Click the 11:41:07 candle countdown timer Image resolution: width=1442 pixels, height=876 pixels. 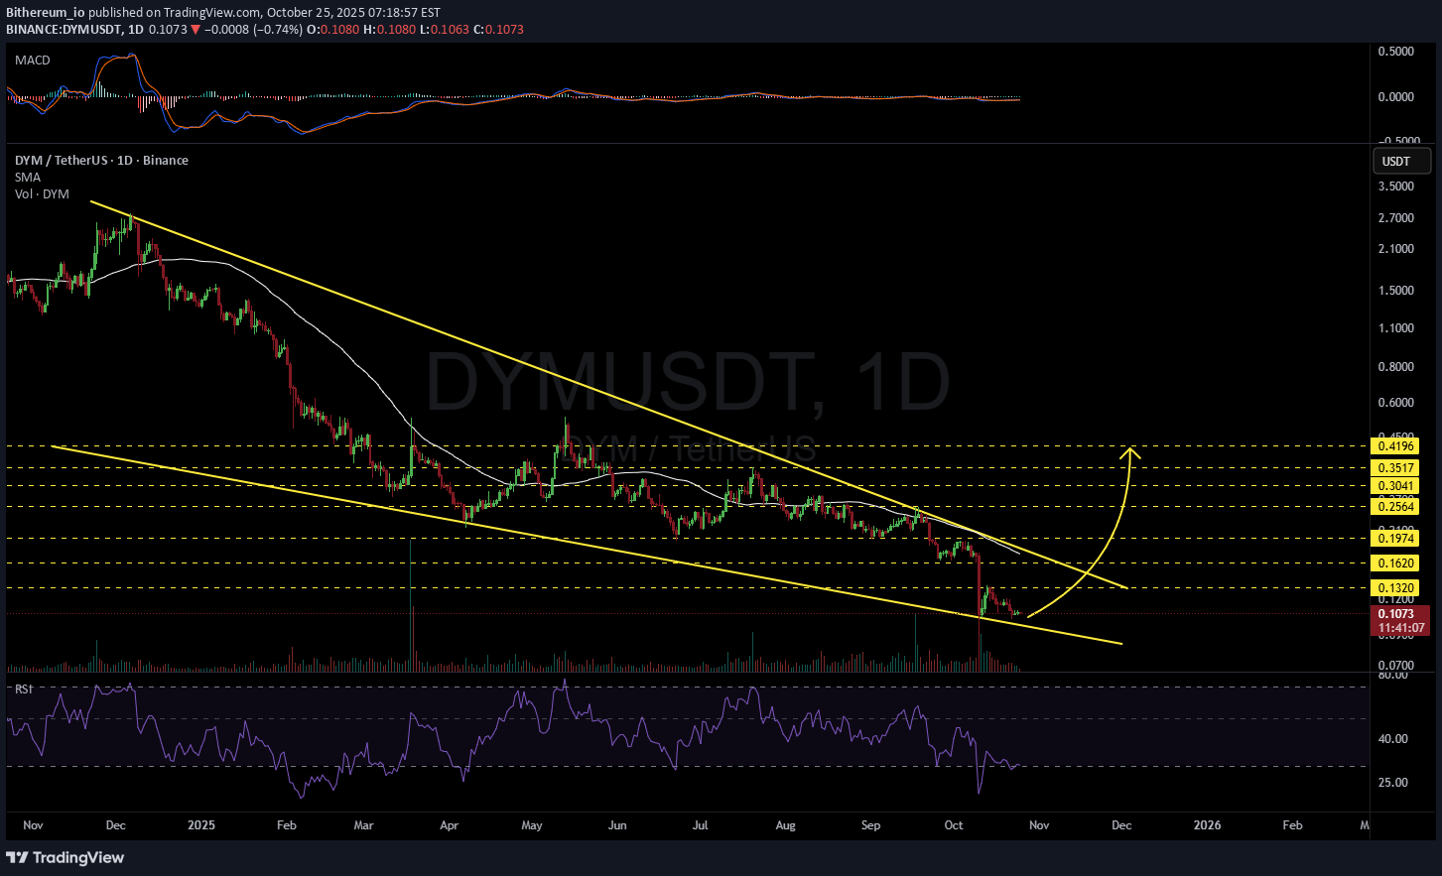click(1400, 628)
